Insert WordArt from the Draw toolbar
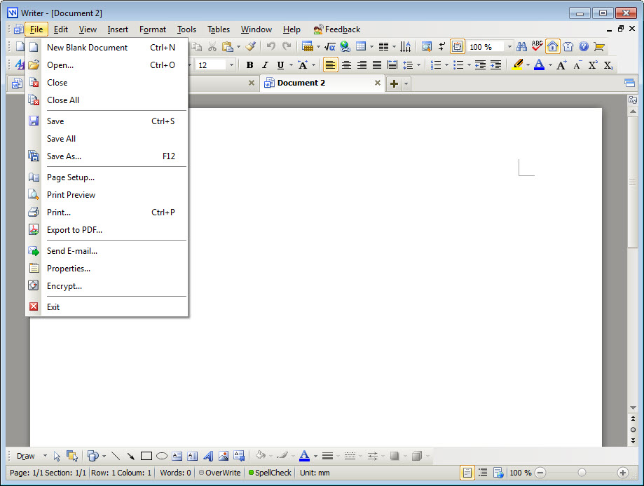The width and height of the screenshot is (644, 486). tap(207, 456)
